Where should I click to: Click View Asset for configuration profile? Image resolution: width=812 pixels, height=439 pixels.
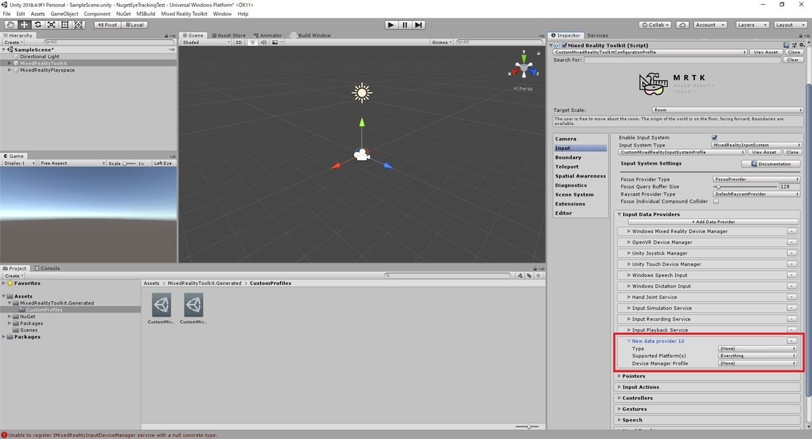point(766,52)
